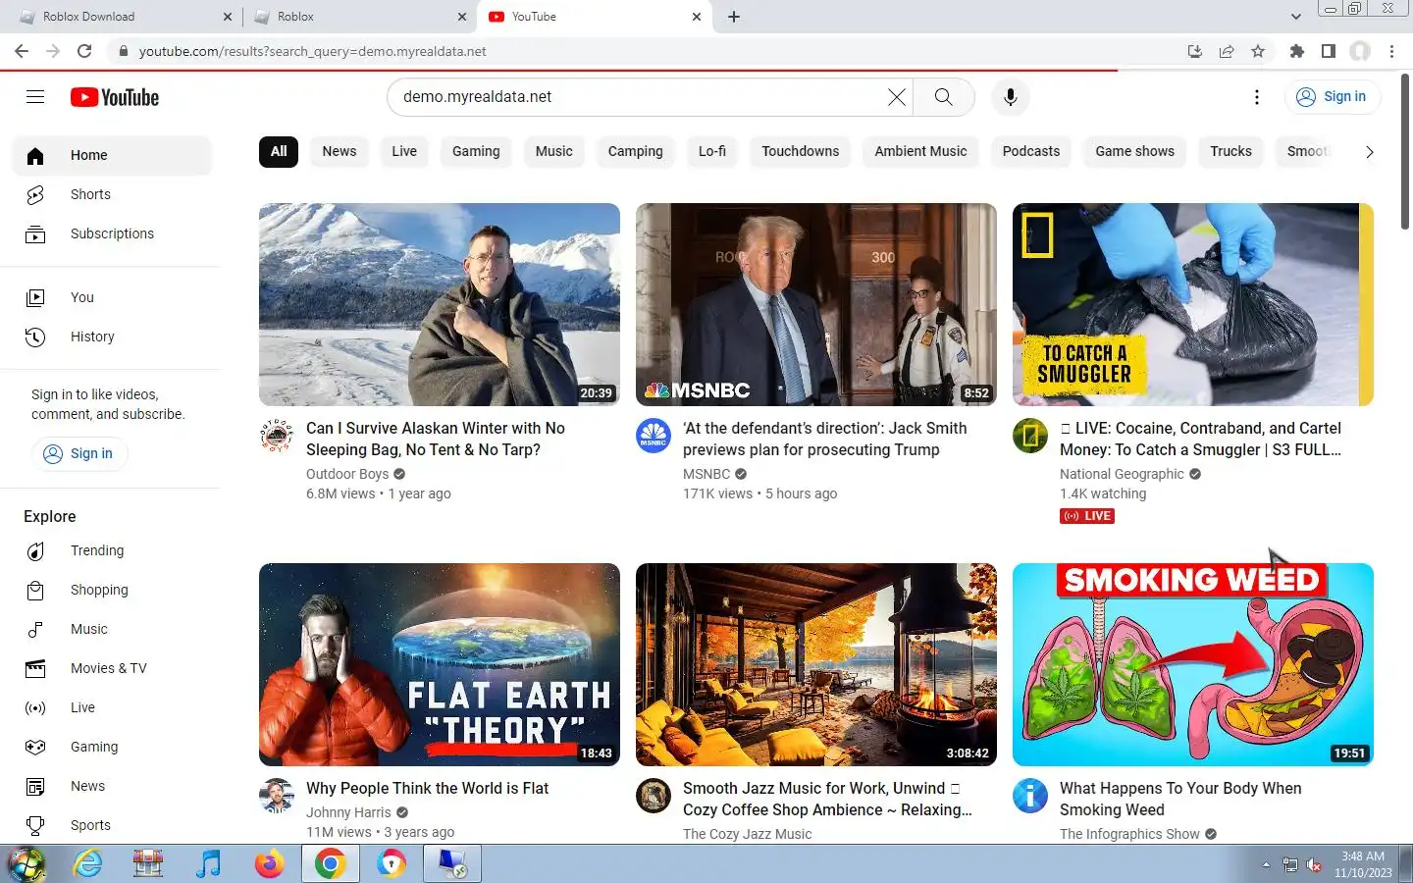Image resolution: width=1413 pixels, height=883 pixels.
Task: Open The Infographics Show channel avatar
Action: point(1030,796)
